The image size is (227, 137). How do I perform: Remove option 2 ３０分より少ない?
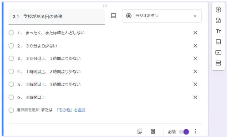tap(195, 46)
